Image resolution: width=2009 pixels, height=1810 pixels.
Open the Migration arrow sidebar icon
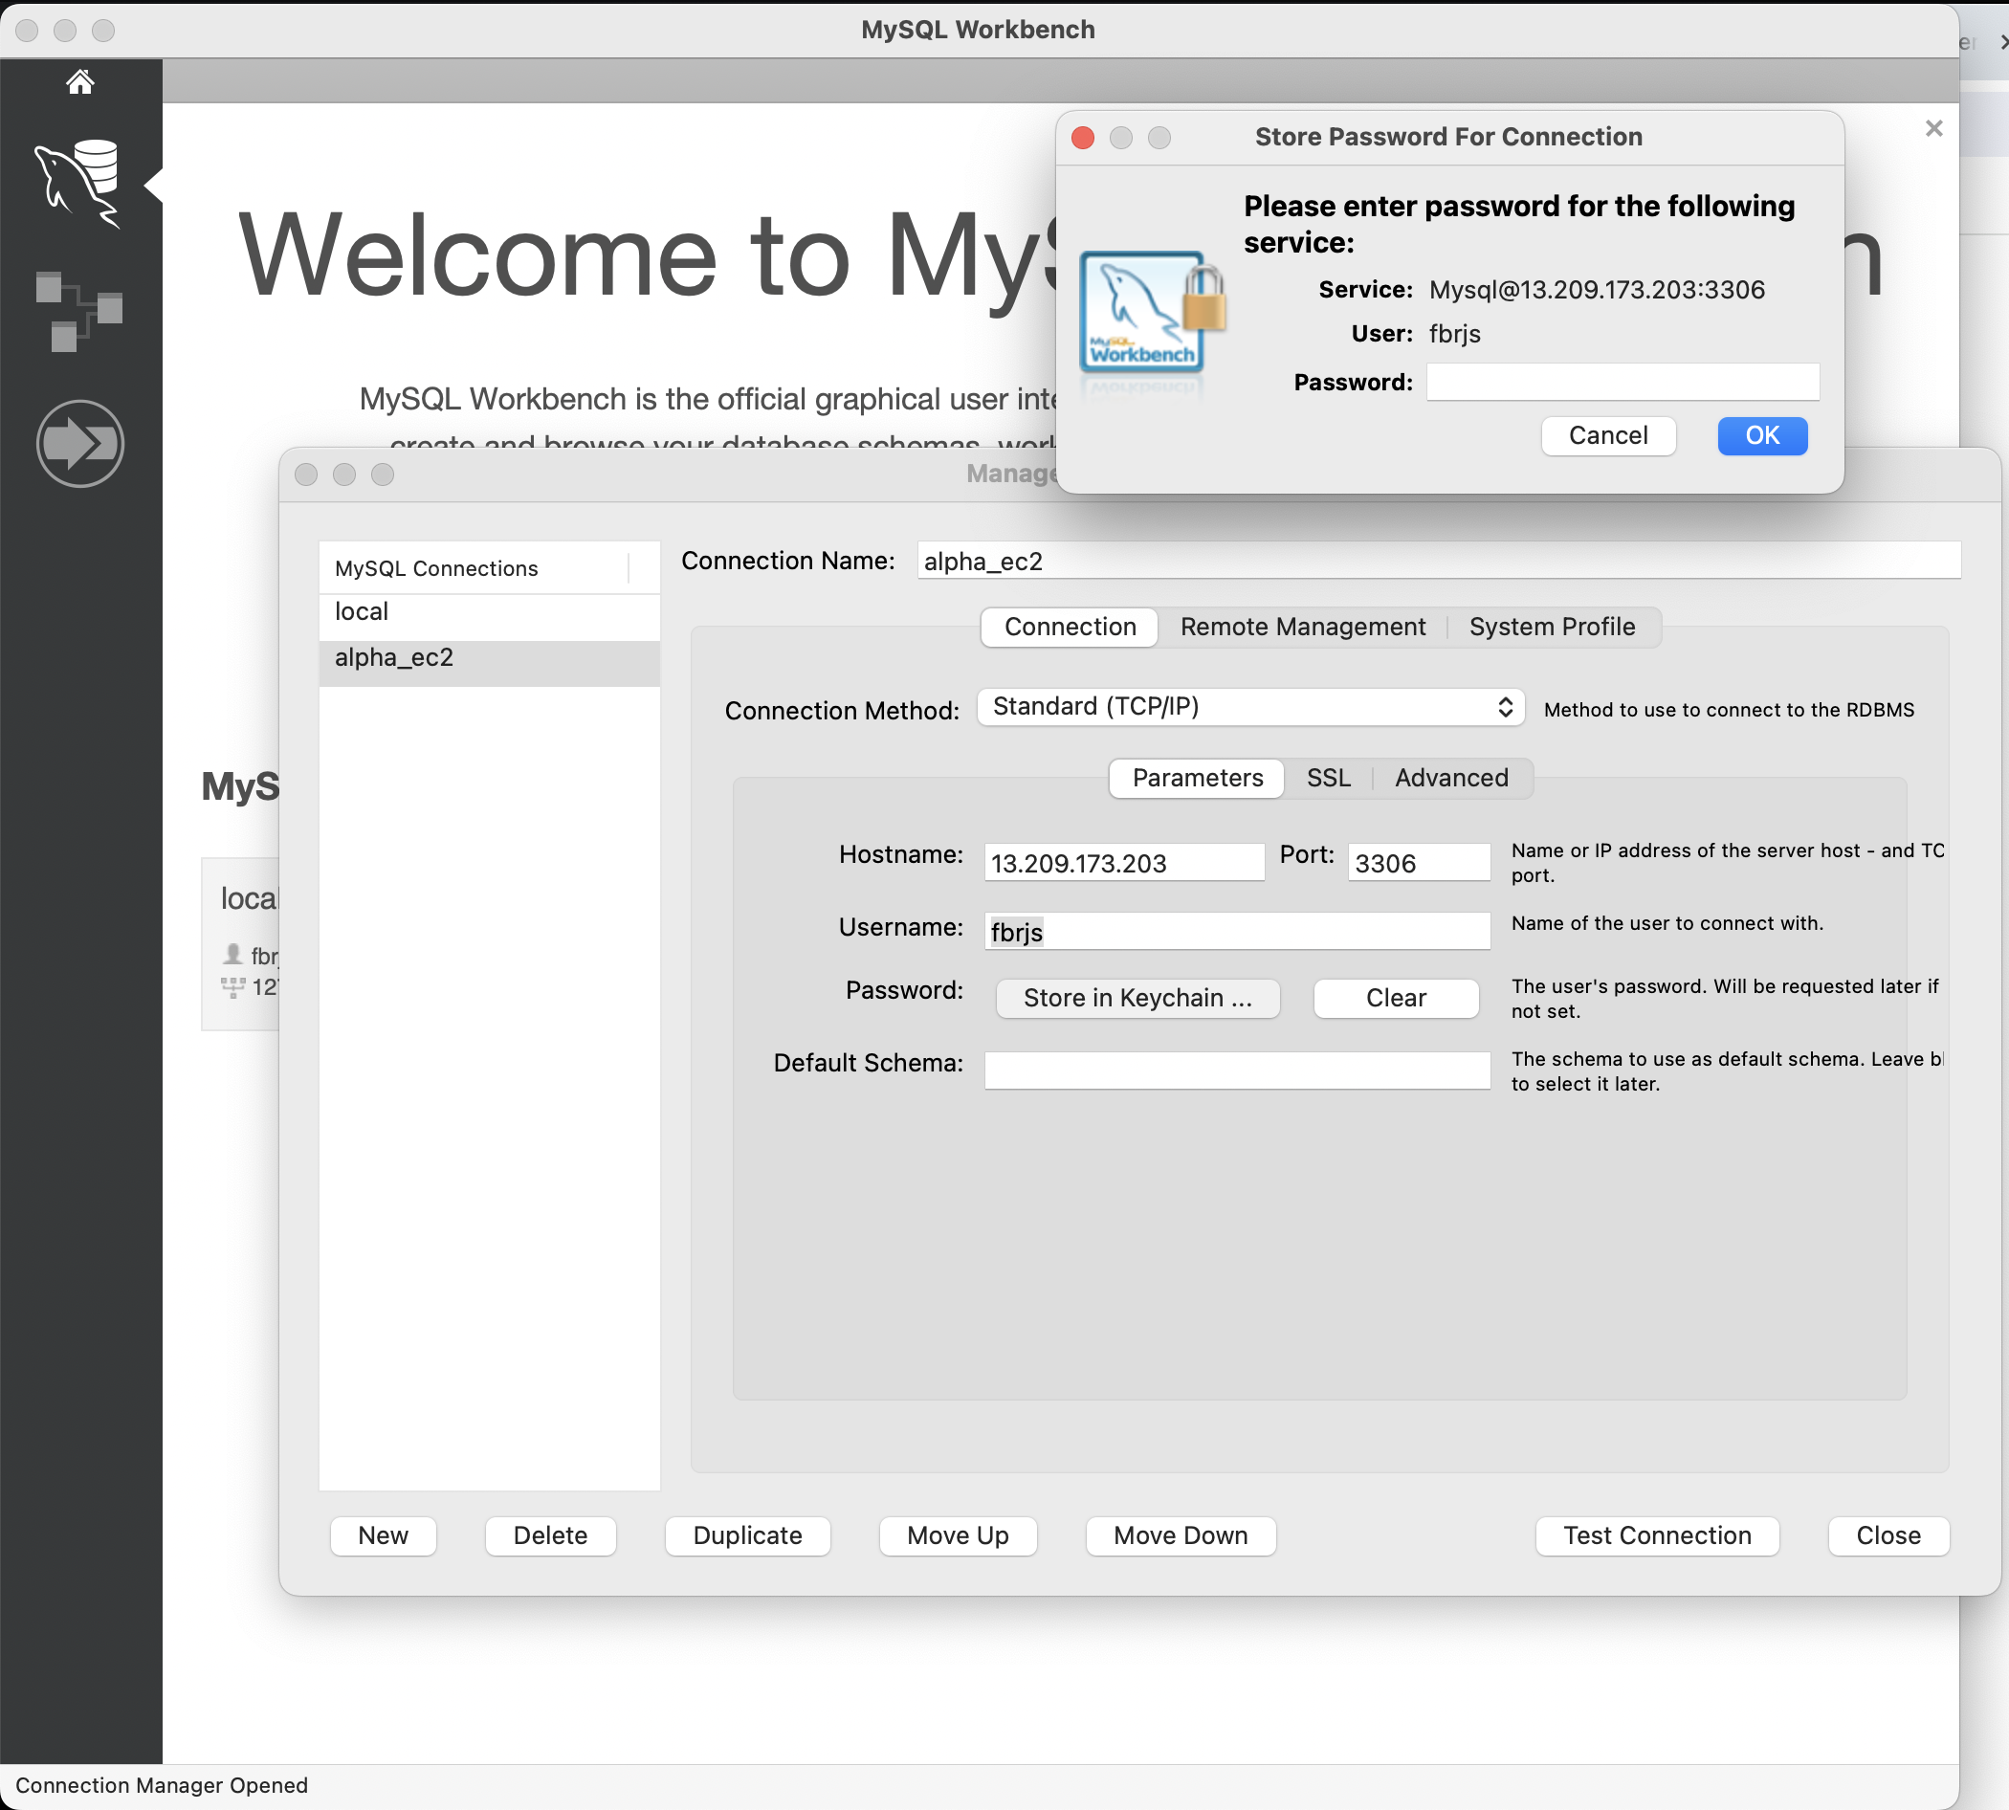[x=79, y=444]
